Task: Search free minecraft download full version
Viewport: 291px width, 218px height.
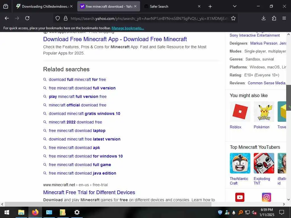Action: click(x=82, y=88)
